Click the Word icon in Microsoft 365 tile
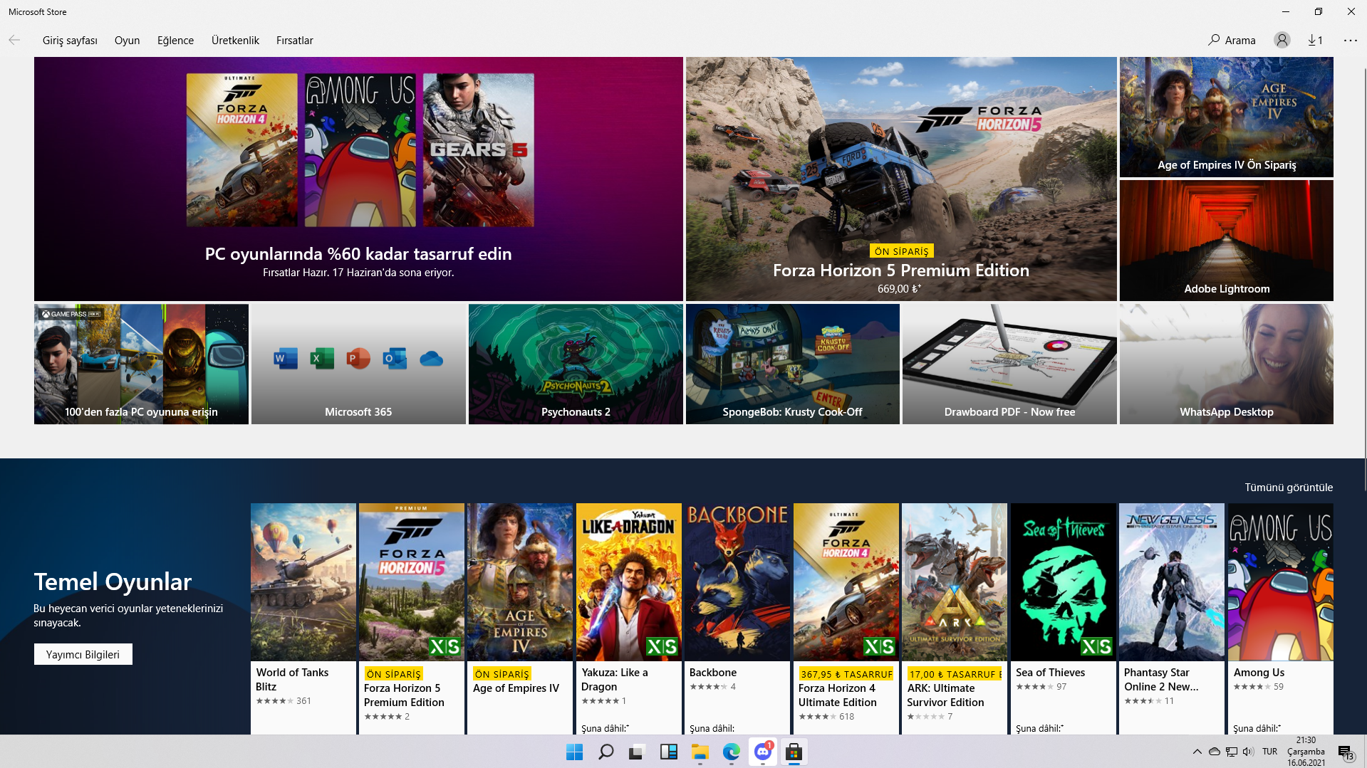This screenshot has width=1367, height=768. tap(286, 358)
